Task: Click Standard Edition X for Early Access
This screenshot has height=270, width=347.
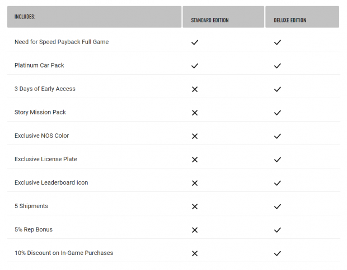Action: (x=195, y=89)
